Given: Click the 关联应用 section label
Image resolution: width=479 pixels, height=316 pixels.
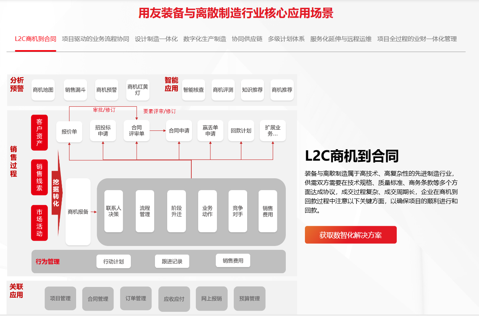Looking at the screenshot, I should 16,291.
